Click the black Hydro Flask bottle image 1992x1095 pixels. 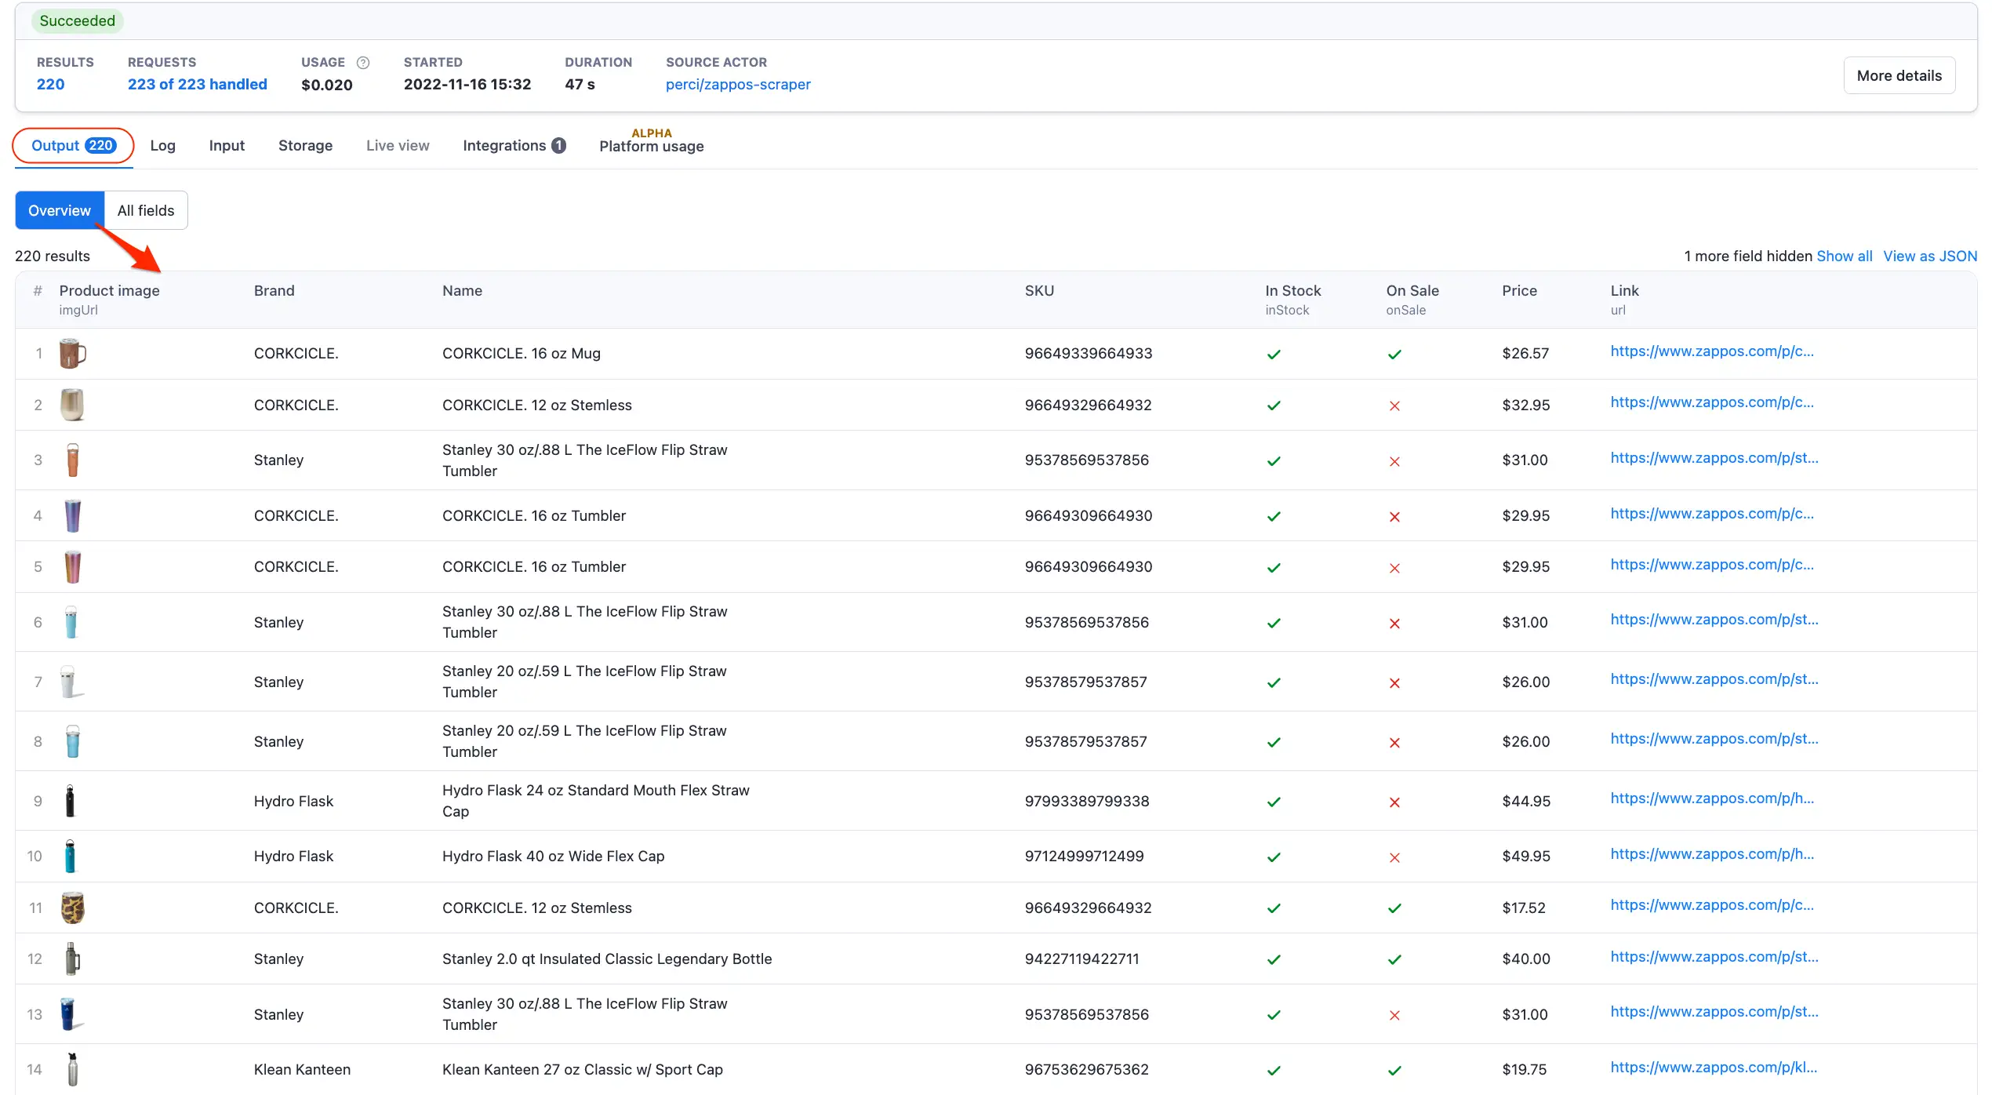point(70,801)
